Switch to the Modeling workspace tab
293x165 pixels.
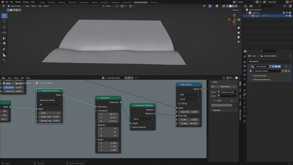click(x=51, y=2)
